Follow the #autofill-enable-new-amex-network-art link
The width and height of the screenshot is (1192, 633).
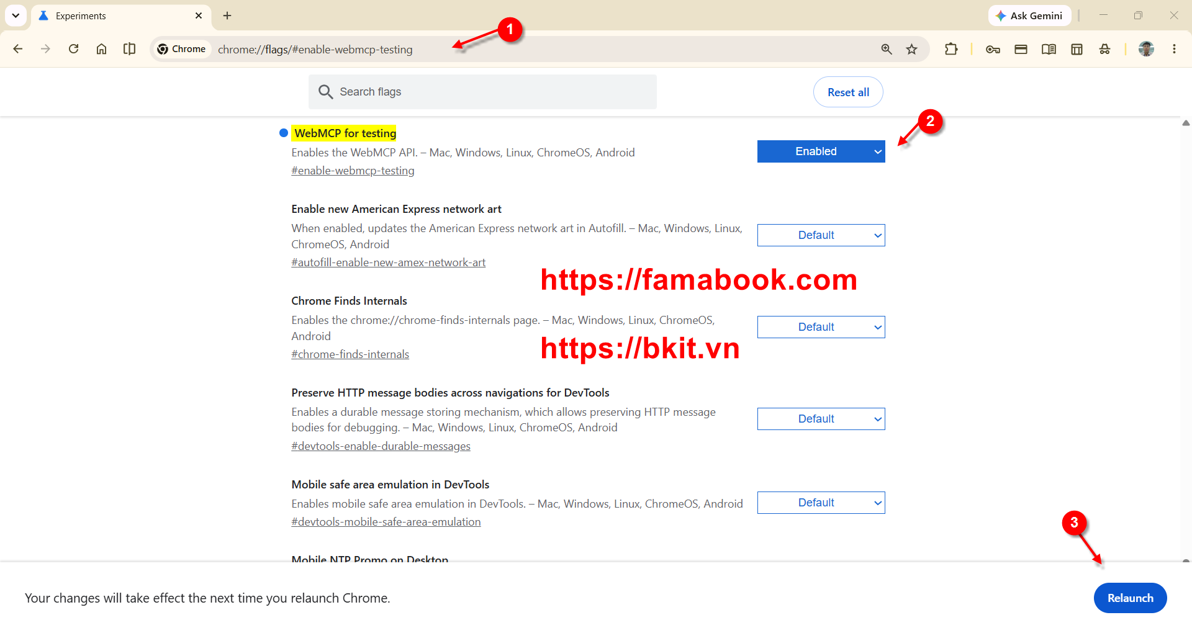(389, 263)
